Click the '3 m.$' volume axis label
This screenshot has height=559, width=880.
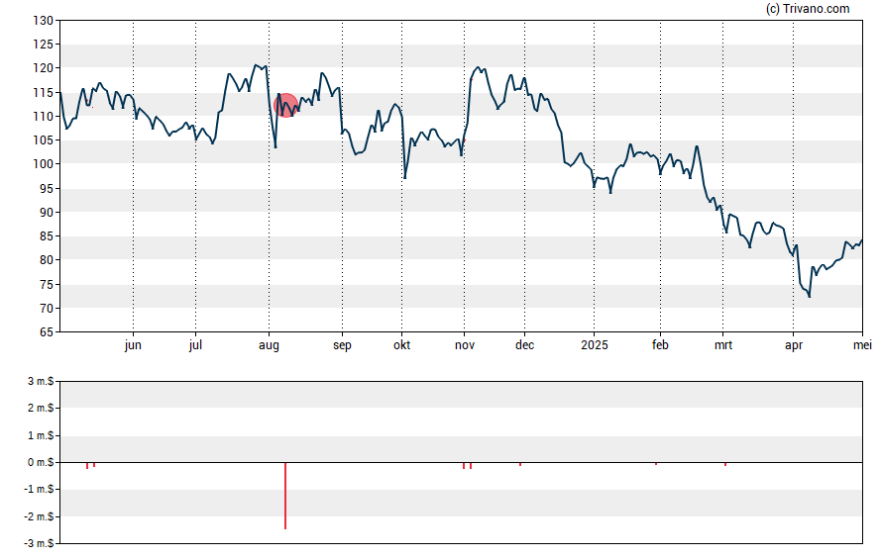41,382
